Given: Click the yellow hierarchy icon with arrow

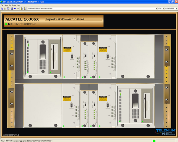Looking at the screenshot, I should coord(22,9).
